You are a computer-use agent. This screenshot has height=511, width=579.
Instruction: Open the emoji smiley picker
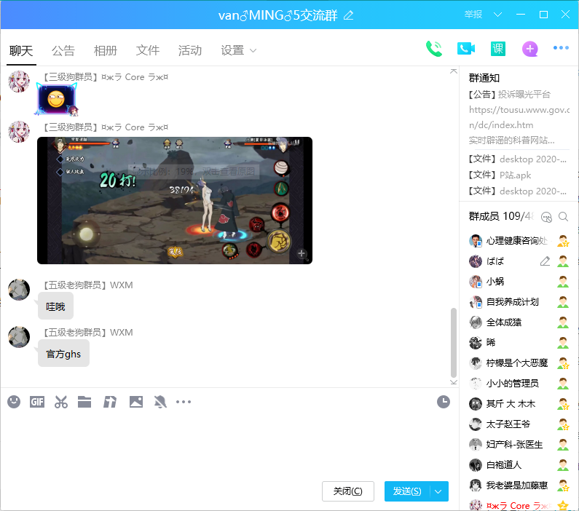click(14, 402)
